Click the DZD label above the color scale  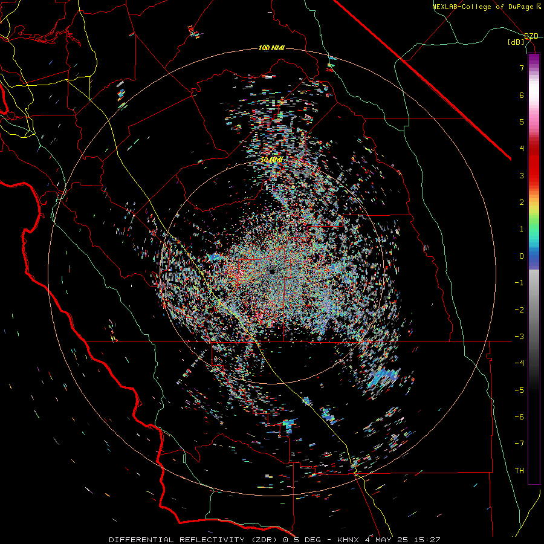pyautogui.click(x=531, y=36)
